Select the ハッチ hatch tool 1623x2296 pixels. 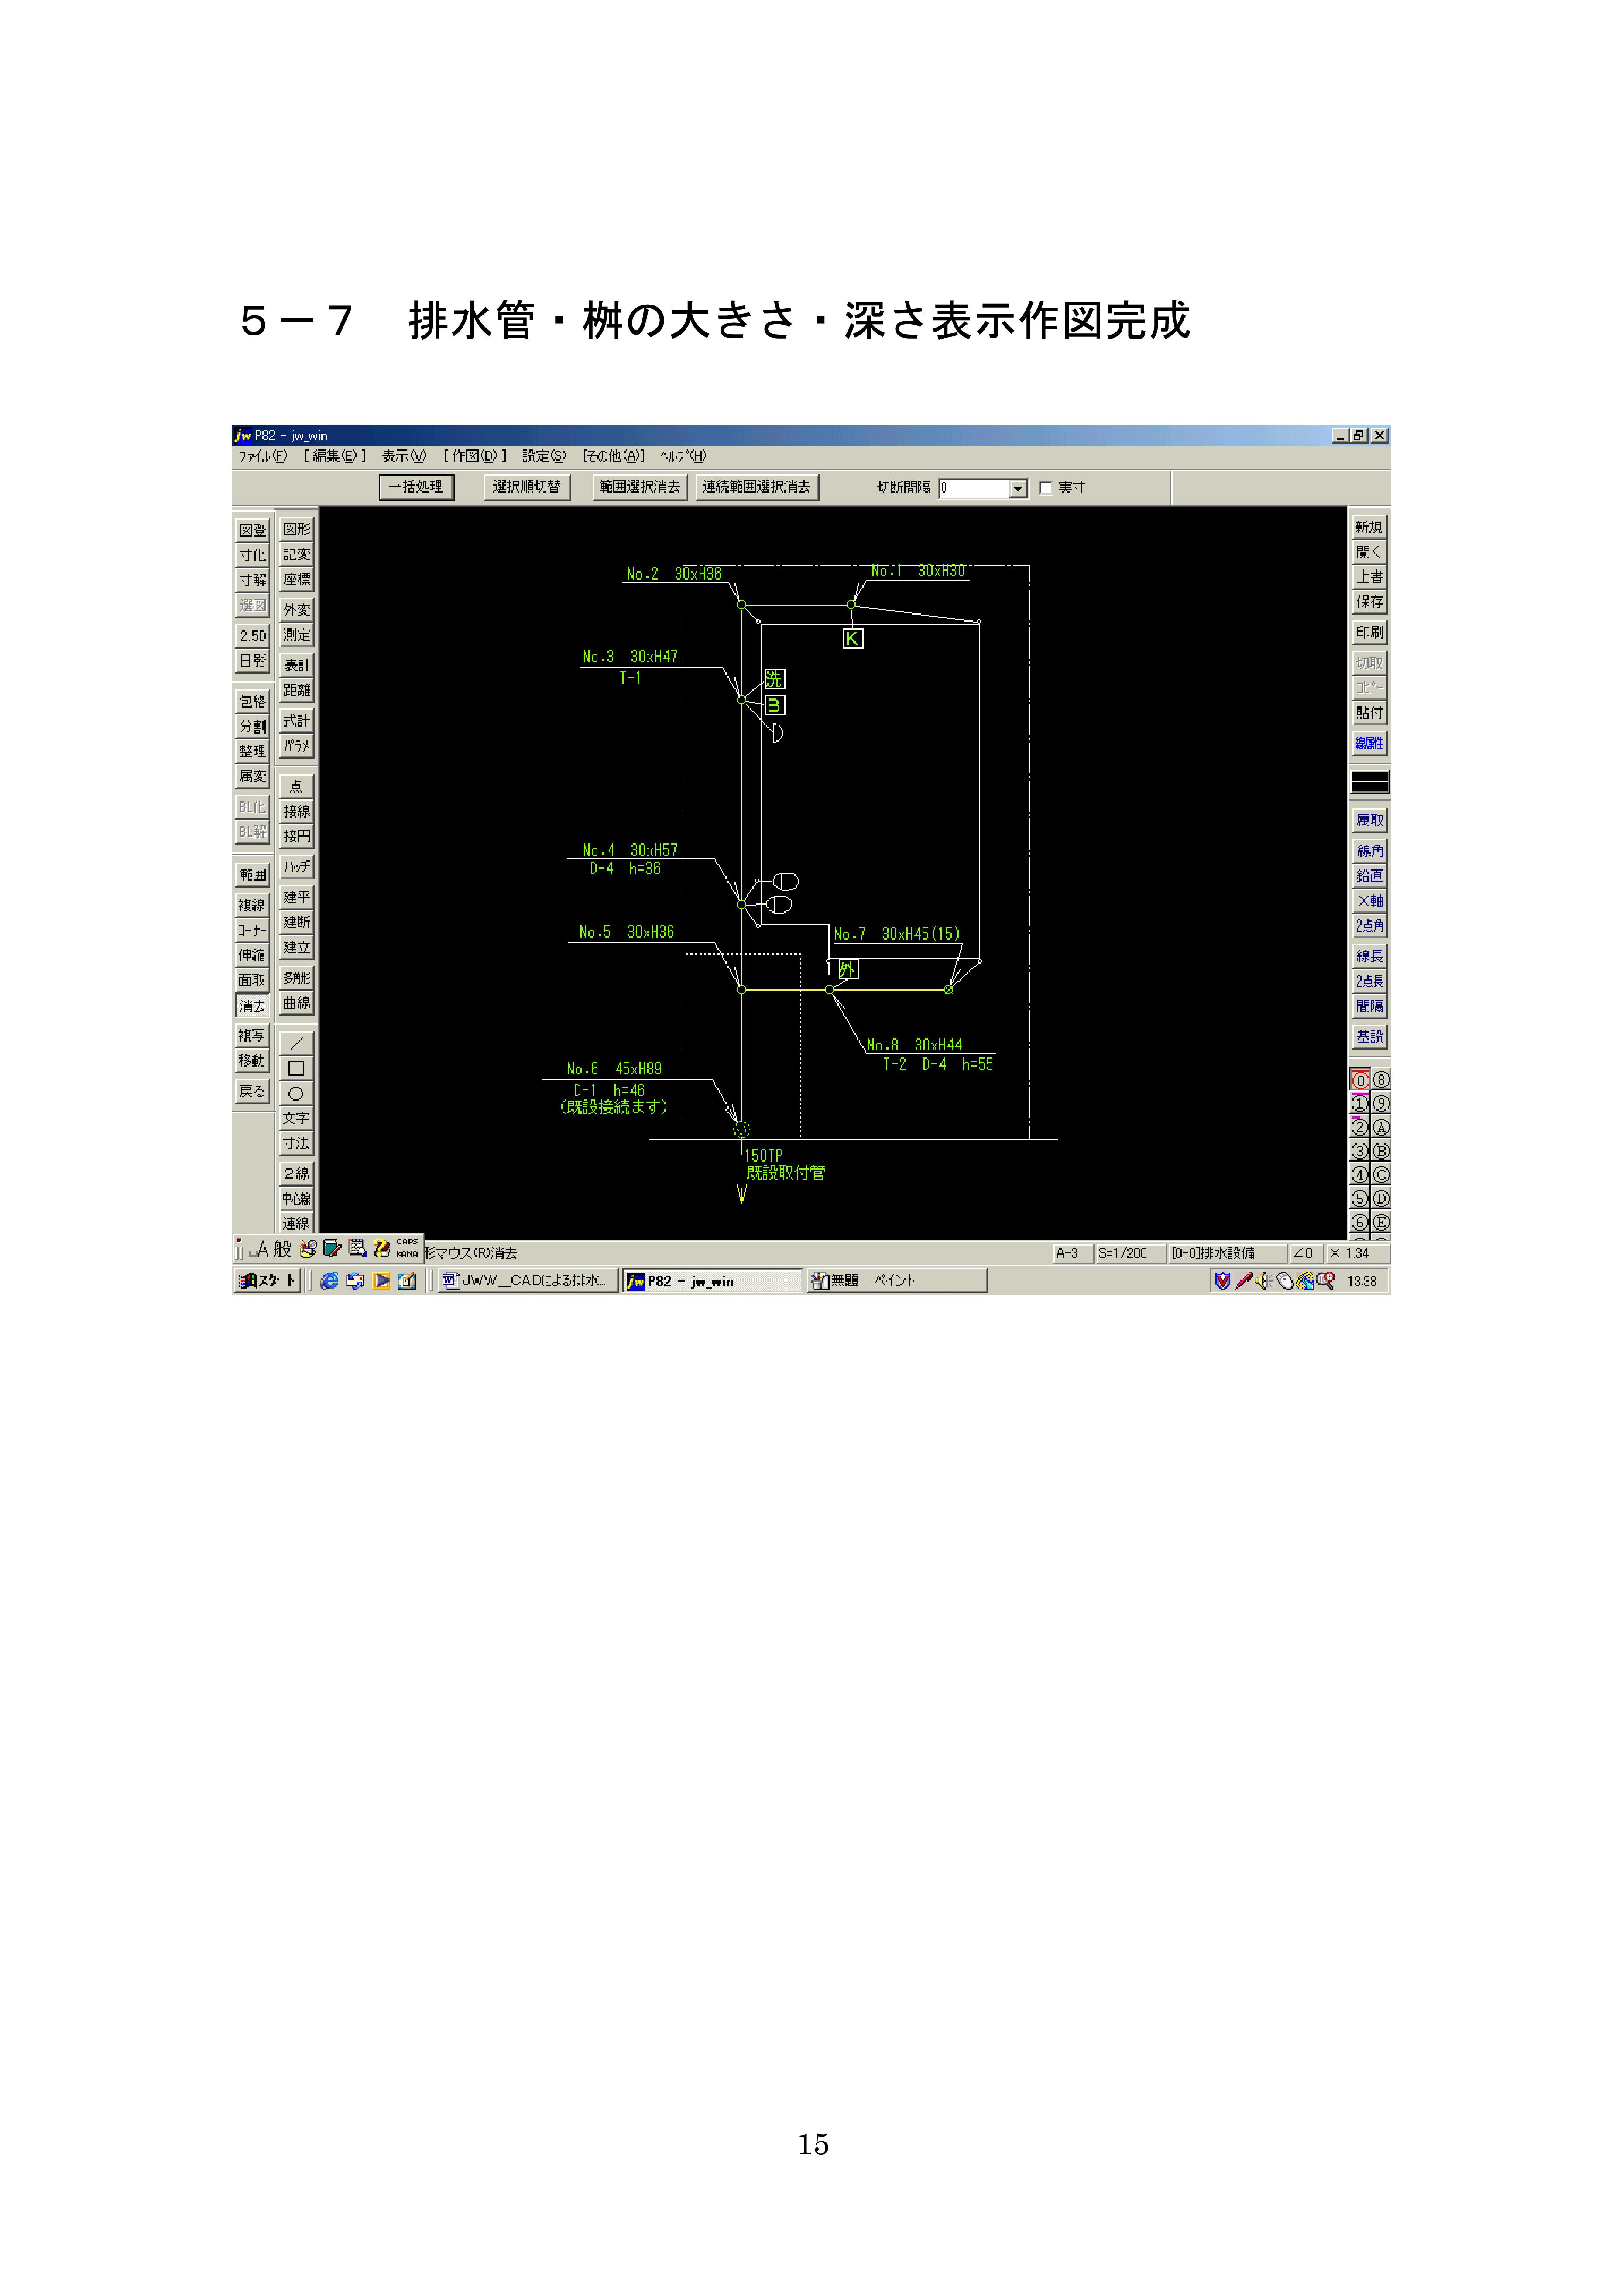tap(296, 866)
